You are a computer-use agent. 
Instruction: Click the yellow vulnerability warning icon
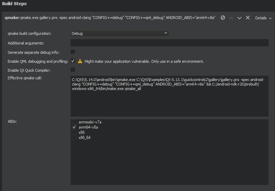[x=80, y=61]
